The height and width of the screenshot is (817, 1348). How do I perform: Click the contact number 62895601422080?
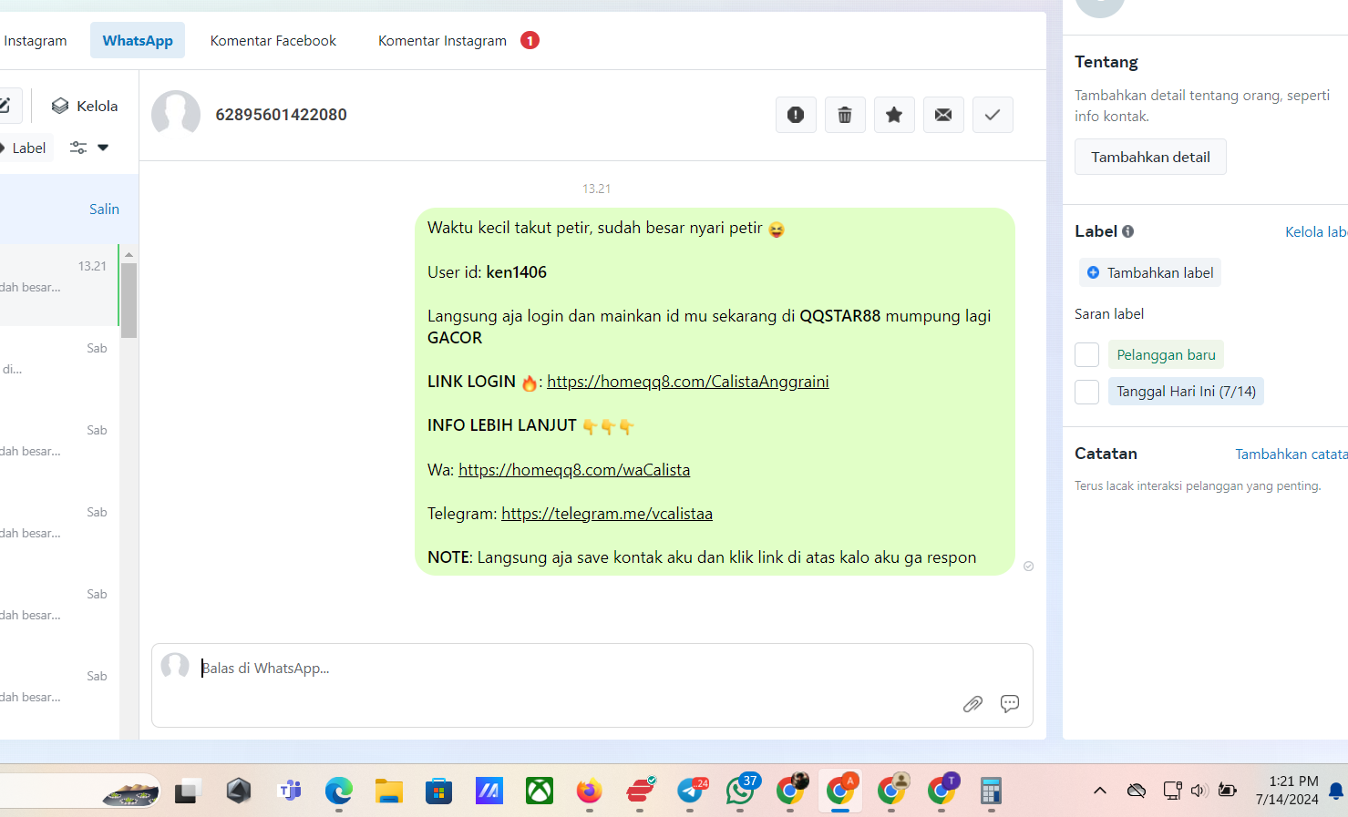click(281, 115)
